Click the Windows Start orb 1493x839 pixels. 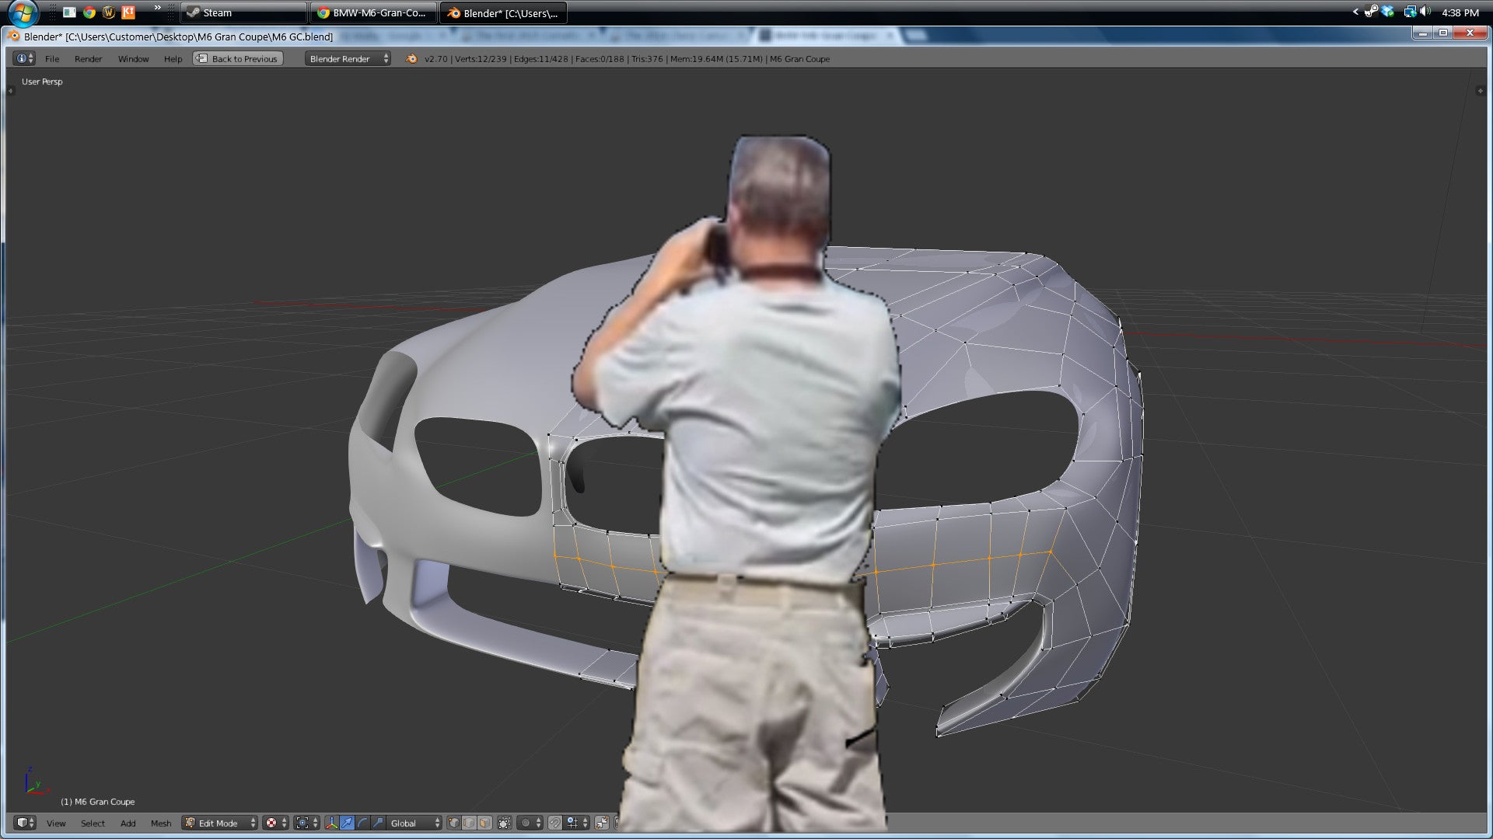click(x=23, y=12)
